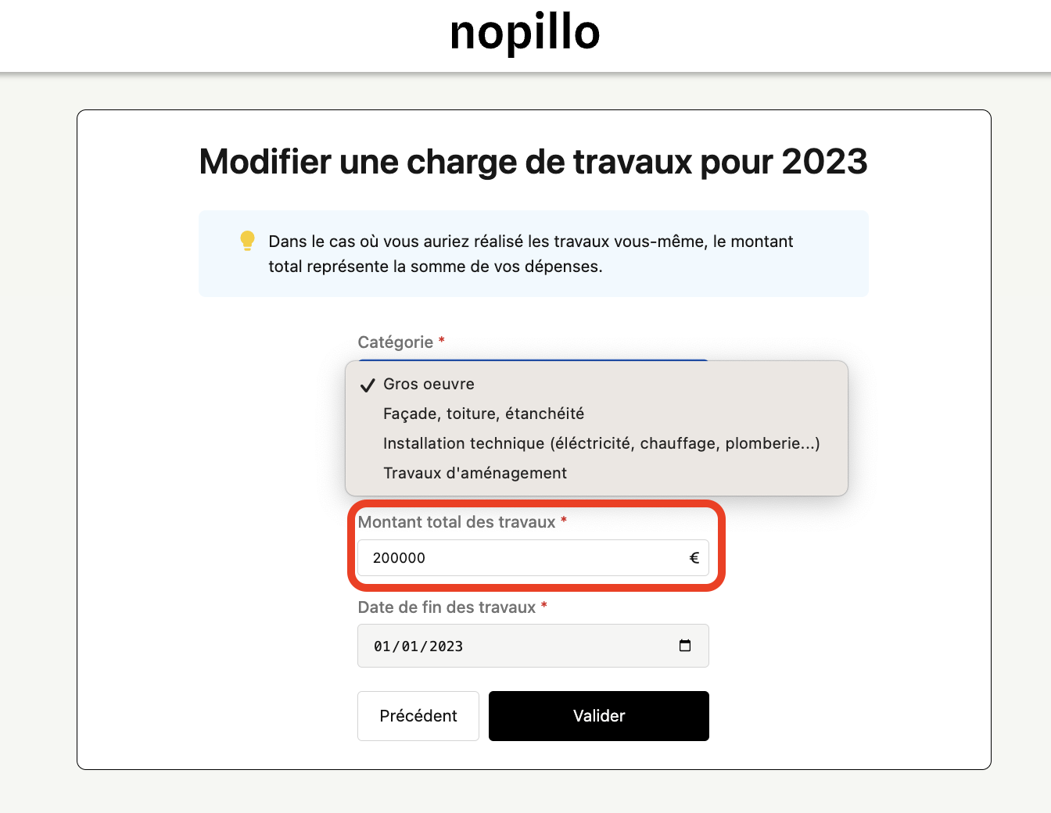Select Installation technique category option
This screenshot has height=813, width=1051.
tap(601, 443)
